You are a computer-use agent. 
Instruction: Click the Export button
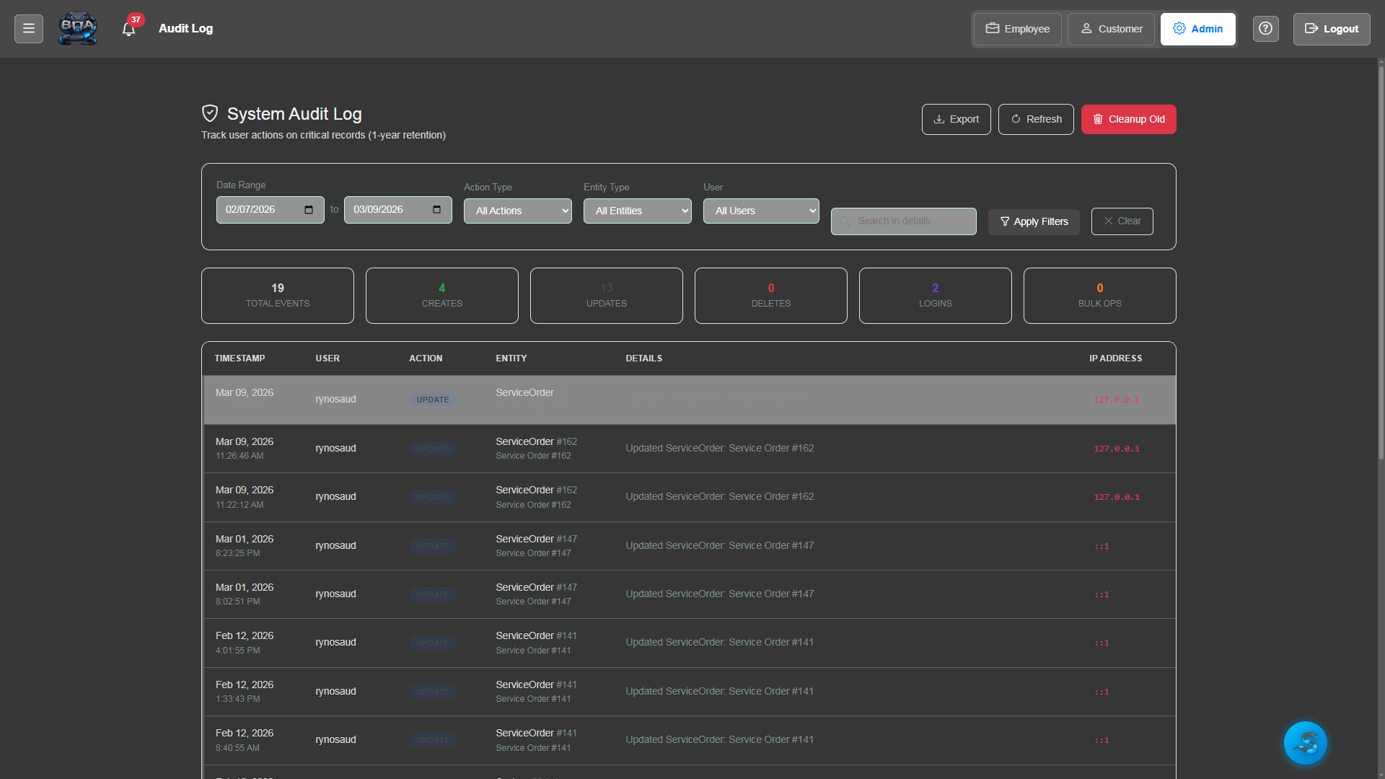[x=956, y=119]
